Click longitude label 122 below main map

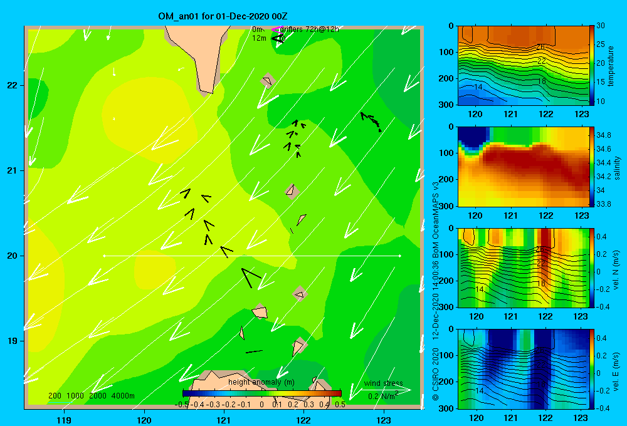tap(304, 420)
